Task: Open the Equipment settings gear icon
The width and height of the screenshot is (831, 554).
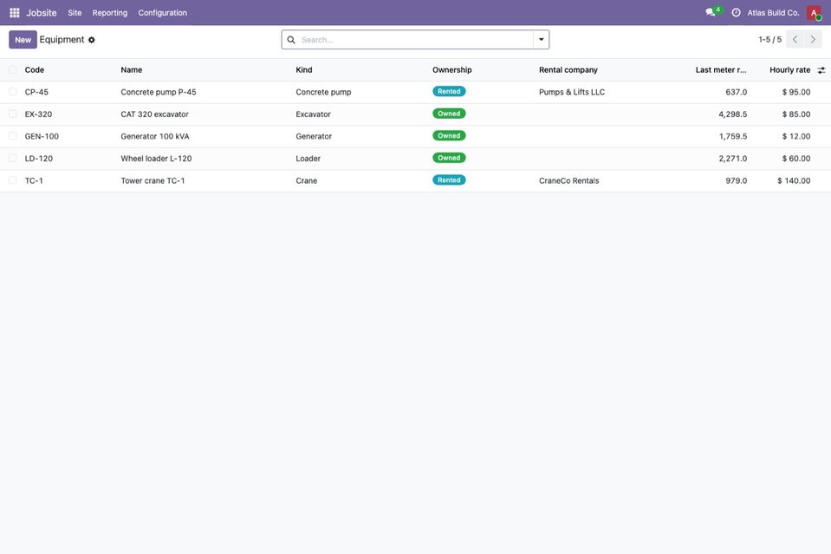Action: point(91,40)
